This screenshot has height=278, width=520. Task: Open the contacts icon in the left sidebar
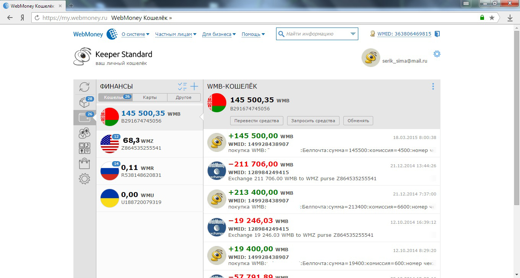point(84,133)
